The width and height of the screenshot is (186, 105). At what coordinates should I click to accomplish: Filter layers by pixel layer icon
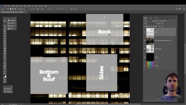pyautogui.click(x=154, y=21)
